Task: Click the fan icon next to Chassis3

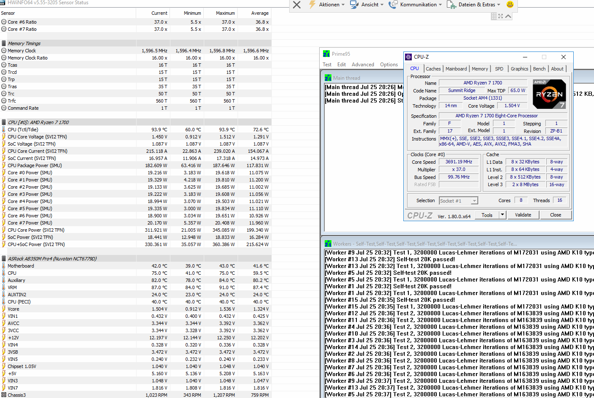Action: click(x=4, y=395)
